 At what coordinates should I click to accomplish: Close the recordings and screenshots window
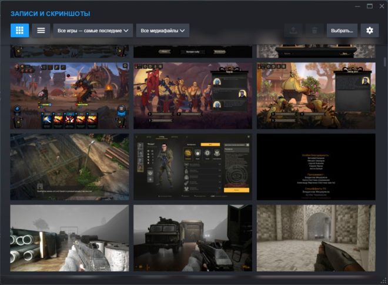[382, 6]
